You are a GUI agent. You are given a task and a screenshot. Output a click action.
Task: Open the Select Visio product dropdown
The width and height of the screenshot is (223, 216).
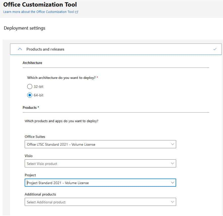[100, 163]
